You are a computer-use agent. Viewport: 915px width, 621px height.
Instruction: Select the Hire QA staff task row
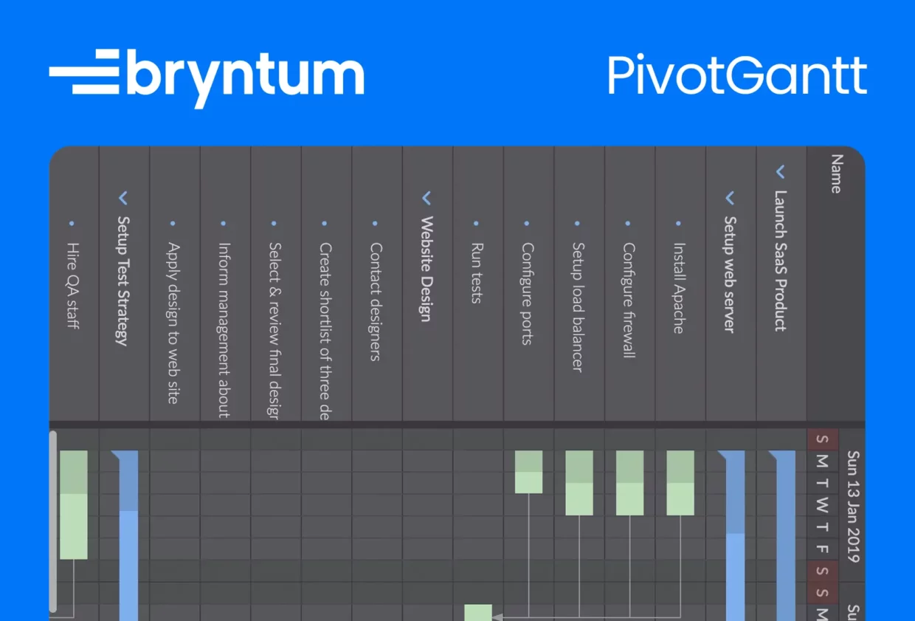tap(74, 284)
